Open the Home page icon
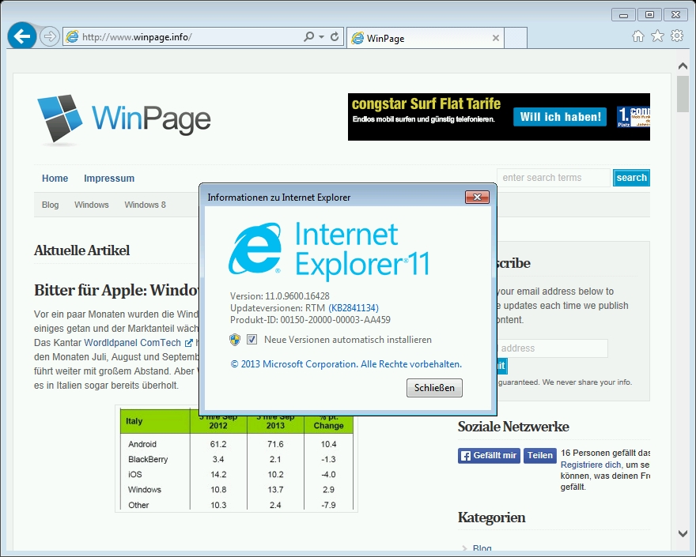Screen dimensions: 696x557 click(x=637, y=36)
